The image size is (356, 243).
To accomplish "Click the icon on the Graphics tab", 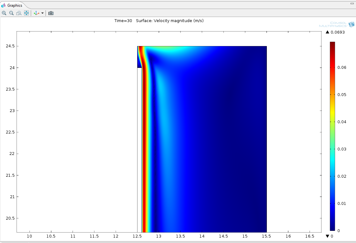I will pyautogui.click(x=4, y=5).
